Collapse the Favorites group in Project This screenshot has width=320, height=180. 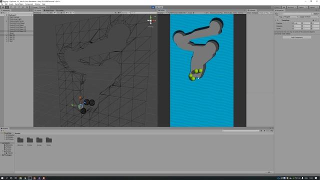[x=1, y=133]
